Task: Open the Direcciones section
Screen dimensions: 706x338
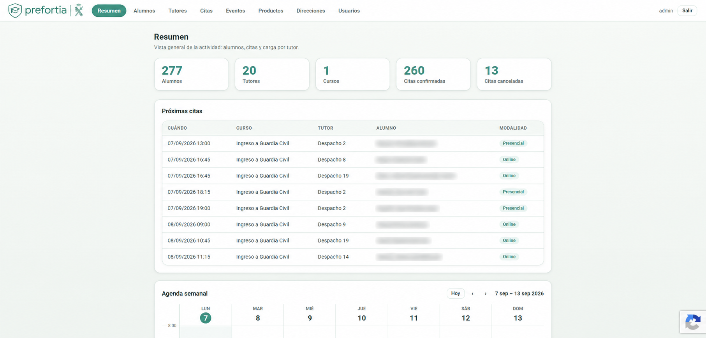Action: (x=311, y=11)
